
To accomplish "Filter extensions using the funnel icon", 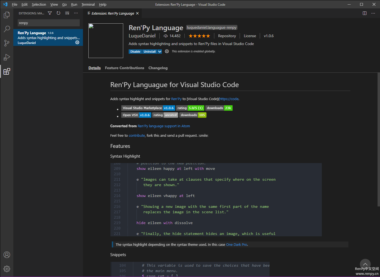I will (x=50, y=13).
